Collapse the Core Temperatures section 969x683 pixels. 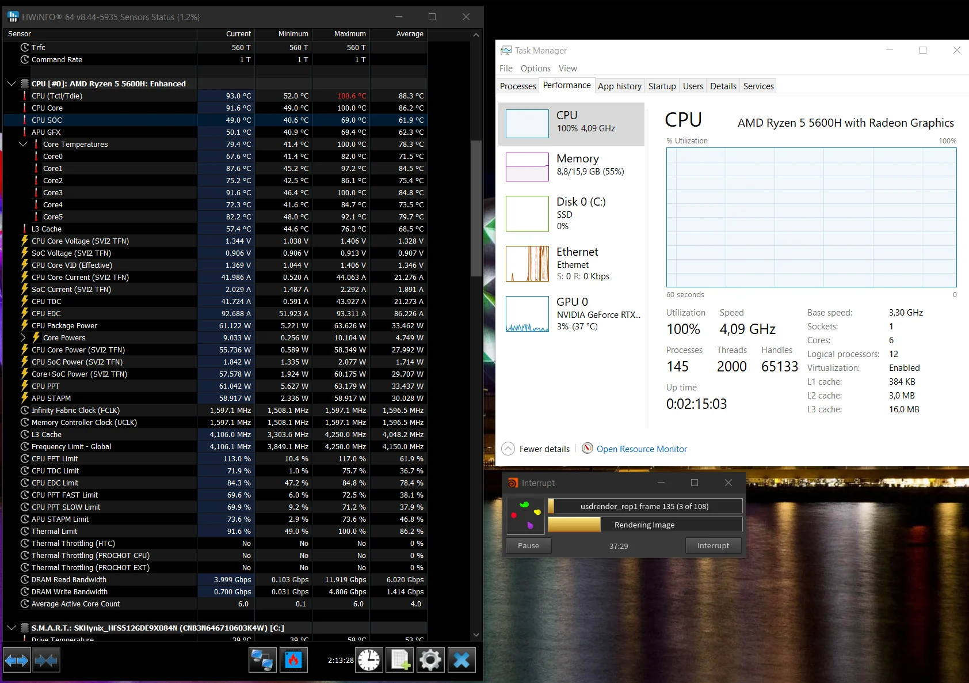(x=23, y=144)
